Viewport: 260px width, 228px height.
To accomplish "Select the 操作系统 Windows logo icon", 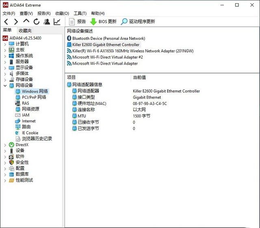I will pyautogui.click(x=11, y=56).
